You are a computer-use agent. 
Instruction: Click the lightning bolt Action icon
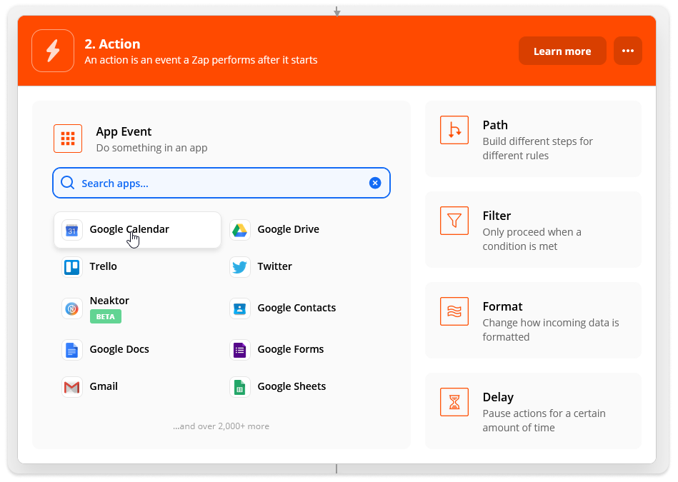53,51
